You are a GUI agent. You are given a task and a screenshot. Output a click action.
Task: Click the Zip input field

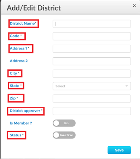point(92,99)
